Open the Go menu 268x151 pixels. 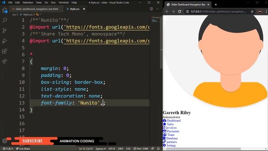click(46, 3)
